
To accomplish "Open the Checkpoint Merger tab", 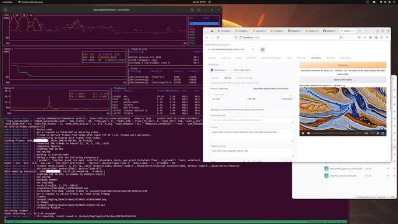I will click(x=271, y=58).
